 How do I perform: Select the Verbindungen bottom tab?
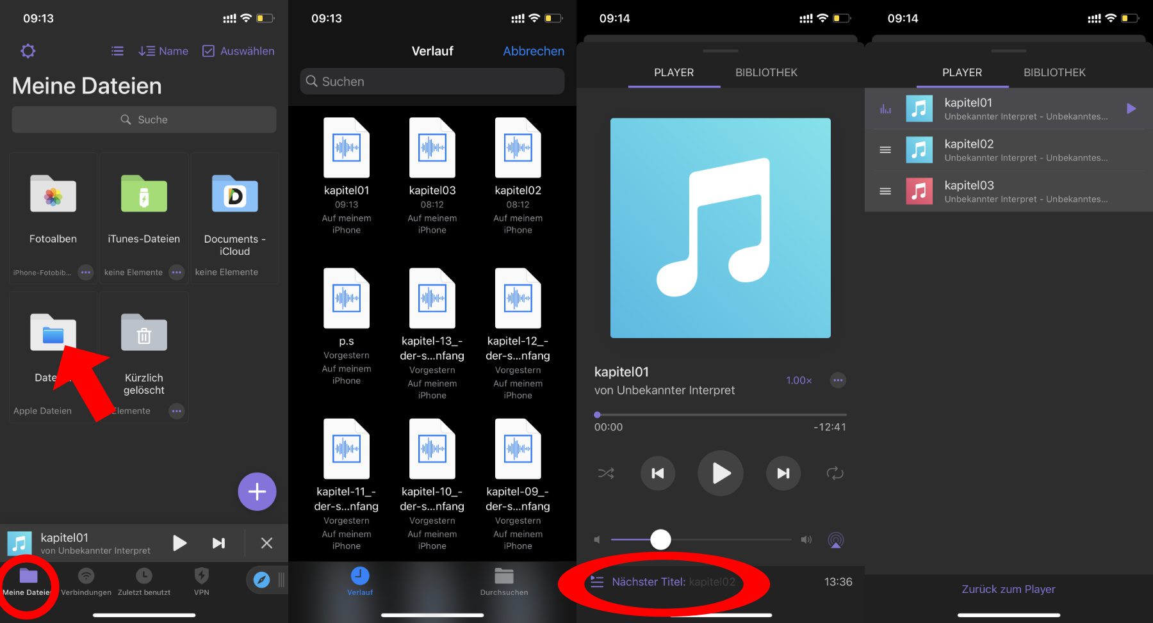[86, 582]
